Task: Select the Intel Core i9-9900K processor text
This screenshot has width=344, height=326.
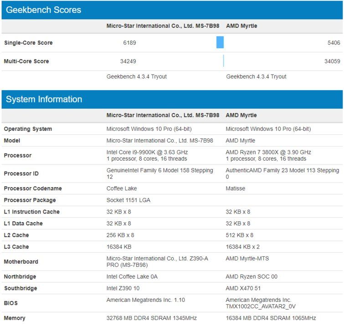Action: [x=147, y=152]
